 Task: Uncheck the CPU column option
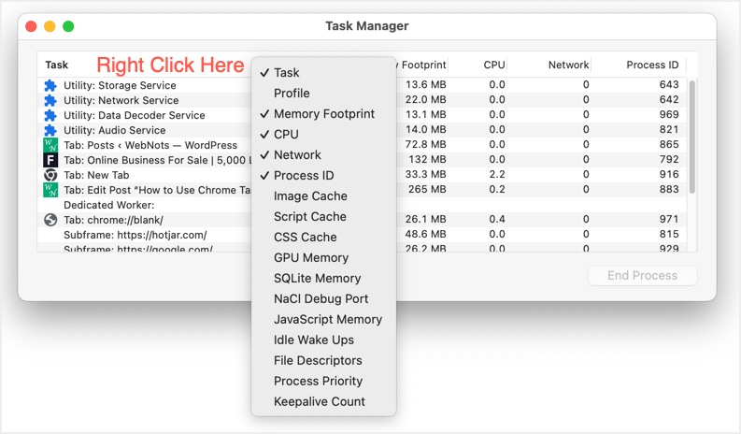point(286,135)
